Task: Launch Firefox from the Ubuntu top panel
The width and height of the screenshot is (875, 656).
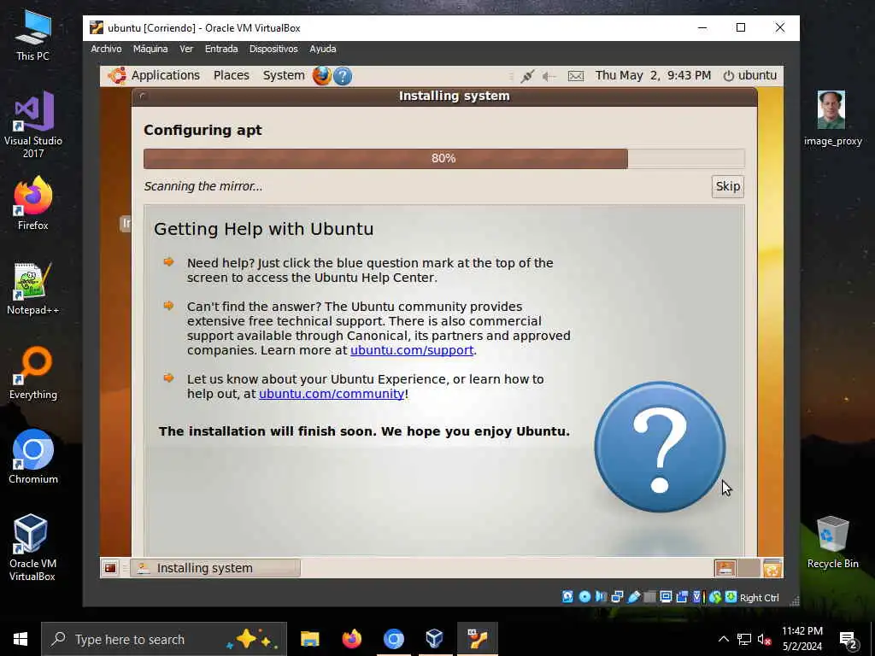Action: (321, 75)
